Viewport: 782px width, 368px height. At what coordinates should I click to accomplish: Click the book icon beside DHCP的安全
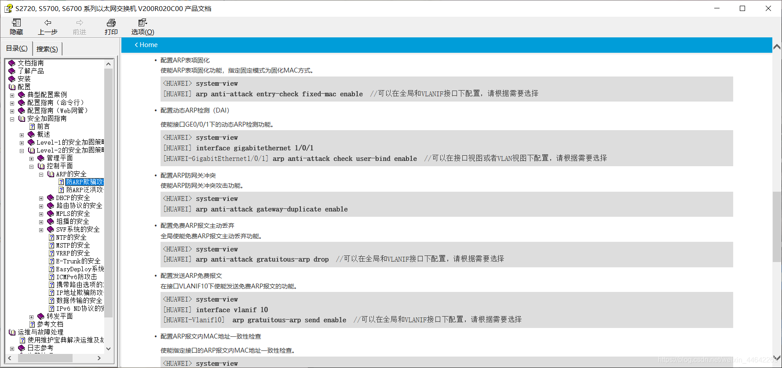(x=51, y=198)
